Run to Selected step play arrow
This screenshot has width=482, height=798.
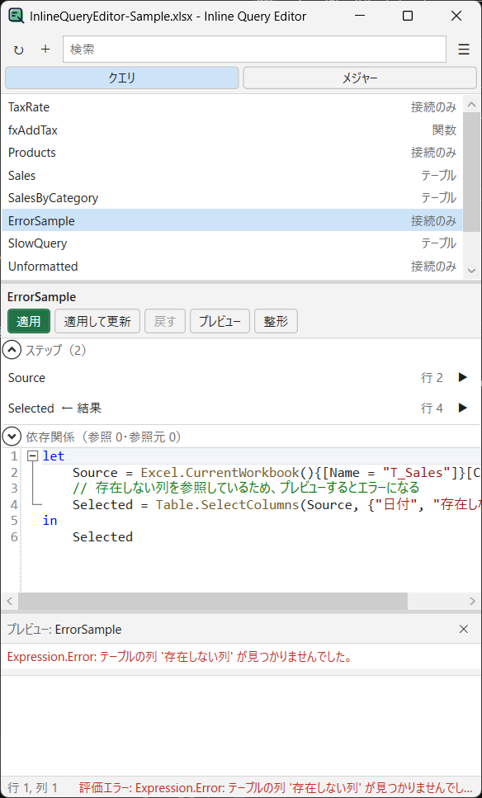[463, 408]
